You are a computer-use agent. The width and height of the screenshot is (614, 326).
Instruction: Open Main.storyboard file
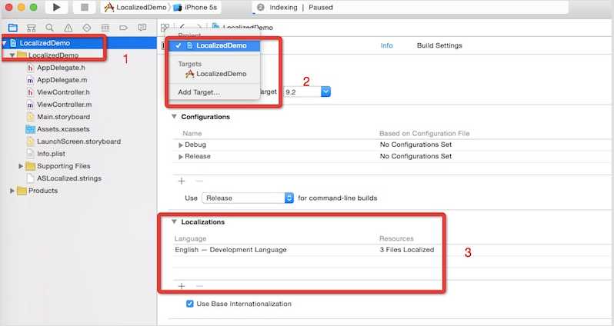tap(63, 117)
